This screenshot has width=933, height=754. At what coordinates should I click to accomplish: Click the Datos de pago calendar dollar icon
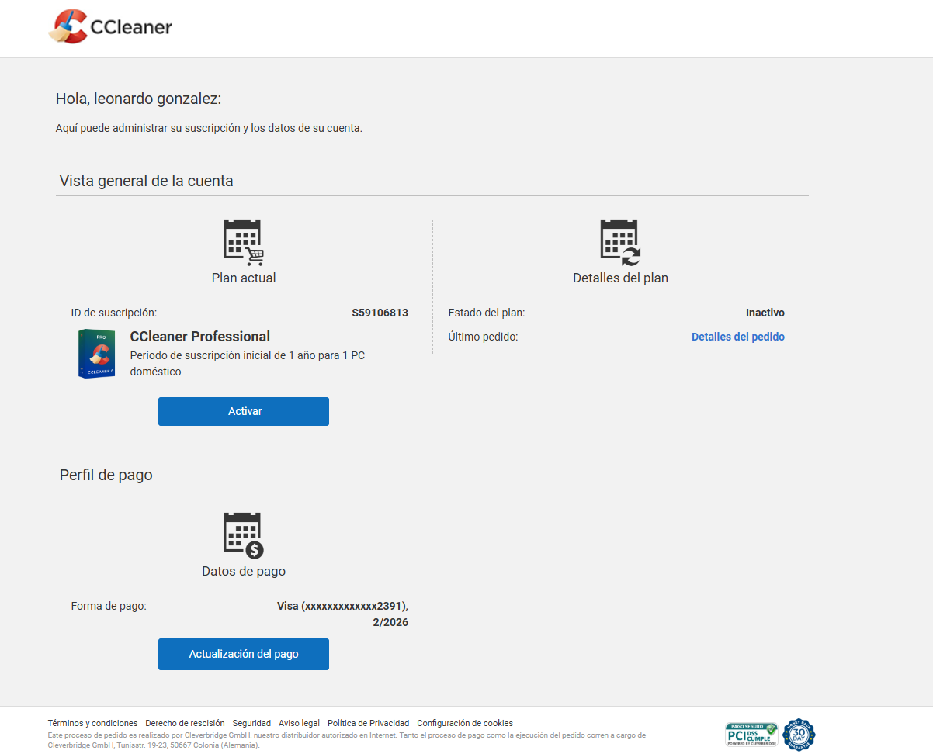[x=243, y=535]
